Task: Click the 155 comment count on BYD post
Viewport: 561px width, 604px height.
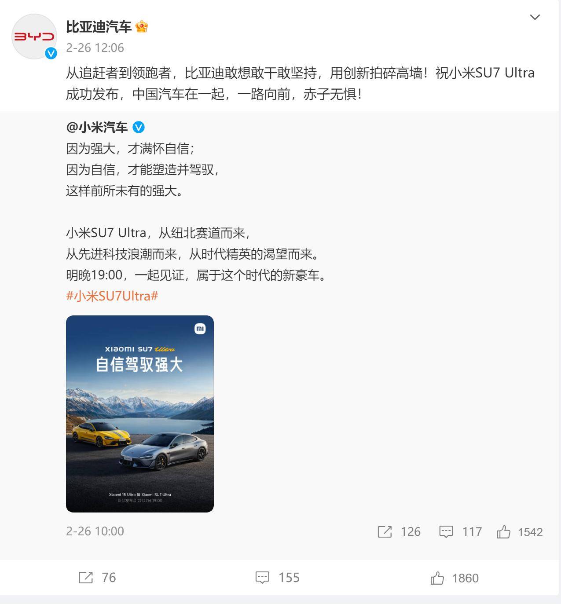Action: [x=289, y=578]
